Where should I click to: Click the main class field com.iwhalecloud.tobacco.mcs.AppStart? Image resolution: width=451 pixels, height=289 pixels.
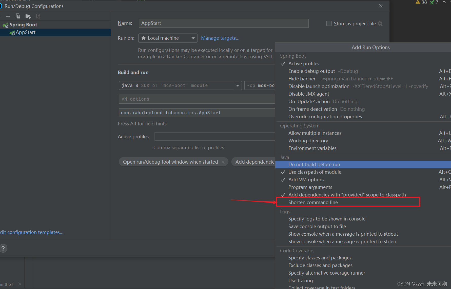[x=197, y=113]
